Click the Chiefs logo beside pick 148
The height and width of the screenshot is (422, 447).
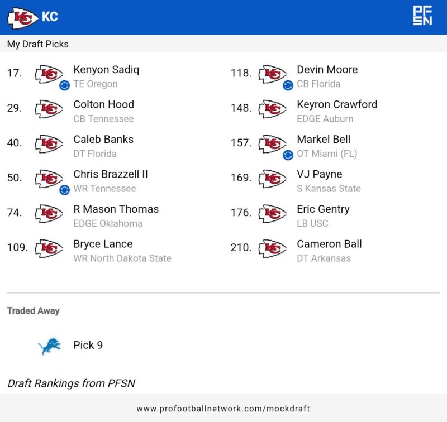(272, 108)
